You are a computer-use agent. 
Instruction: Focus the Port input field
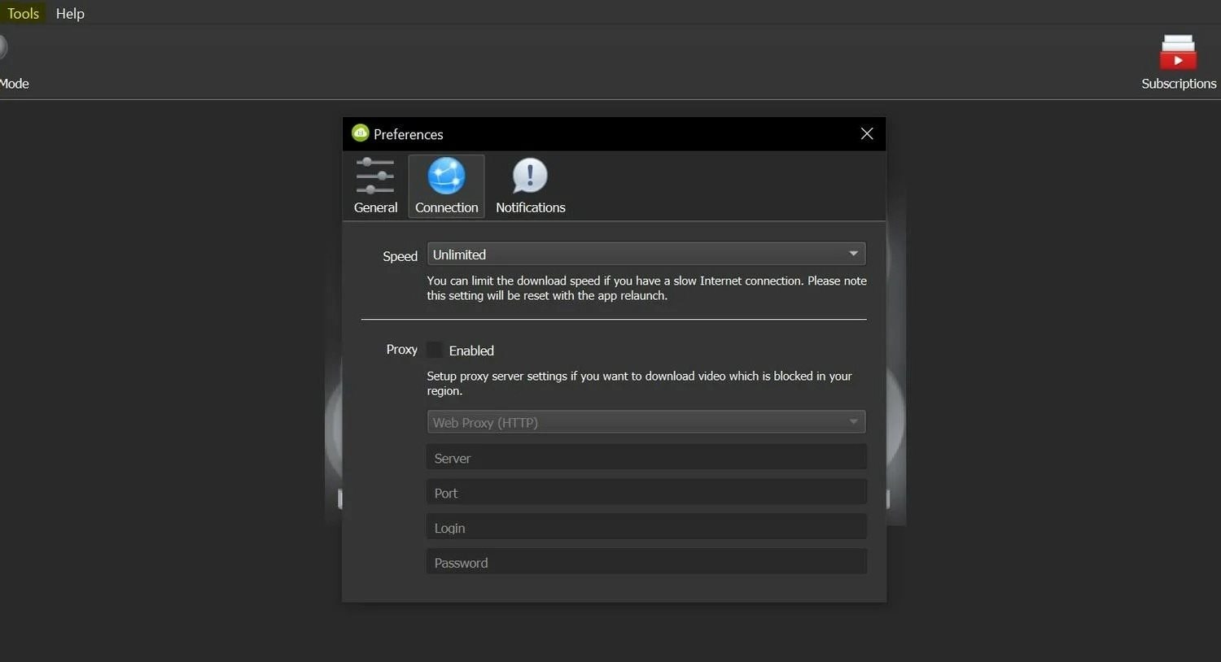coord(646,492)
